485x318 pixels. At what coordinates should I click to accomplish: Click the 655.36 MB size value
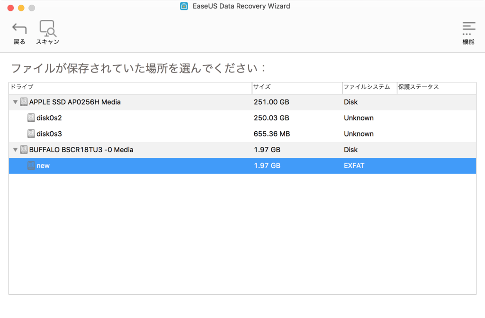click(271, 134)
